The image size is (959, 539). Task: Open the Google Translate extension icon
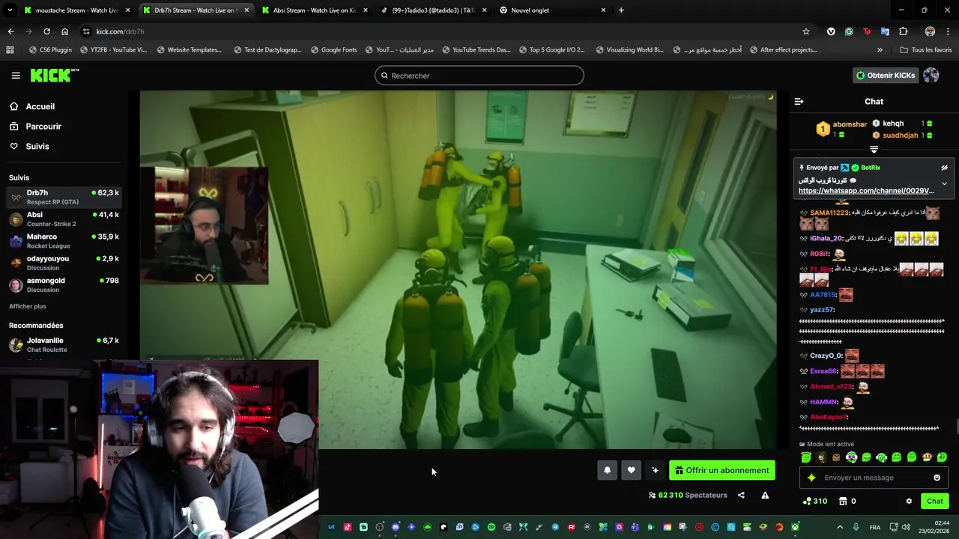point(885,31)
